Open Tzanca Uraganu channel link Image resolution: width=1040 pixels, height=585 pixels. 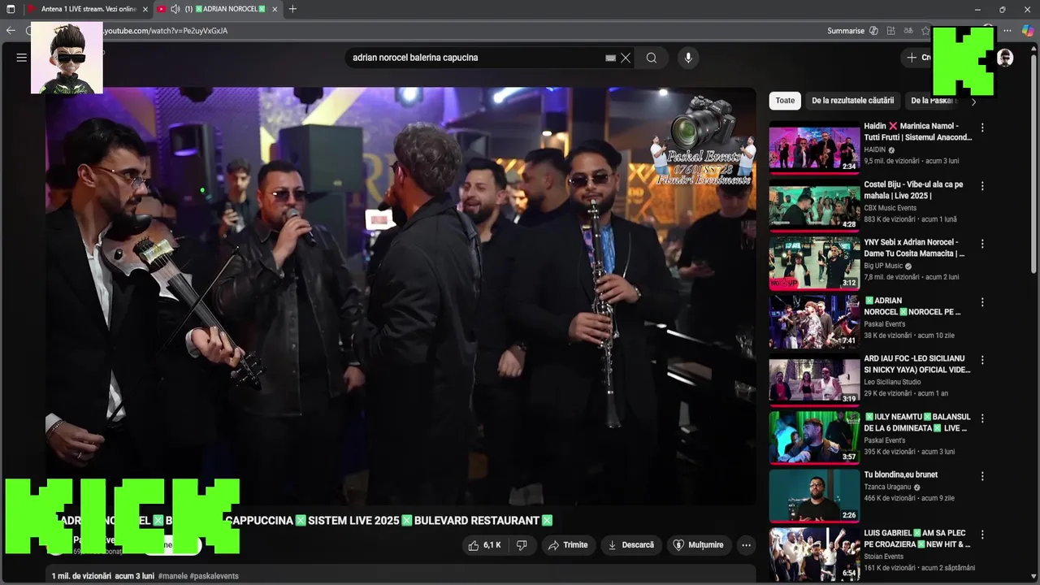[887, 487]
